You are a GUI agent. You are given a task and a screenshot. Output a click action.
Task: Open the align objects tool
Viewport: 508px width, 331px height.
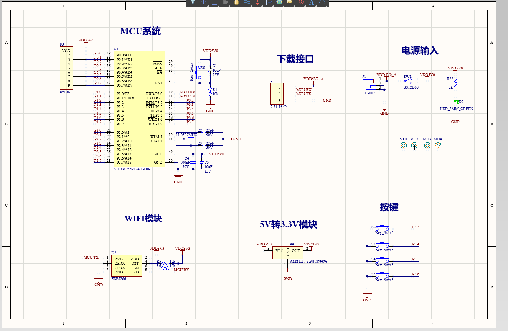[225, 2]
